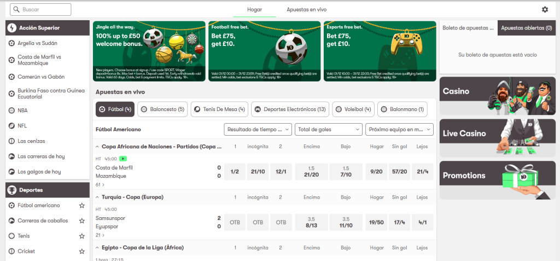Open Próximo equipo en m... dropdown
The height and width of the screenshot is (261, 560).
(x=399, y=130)
